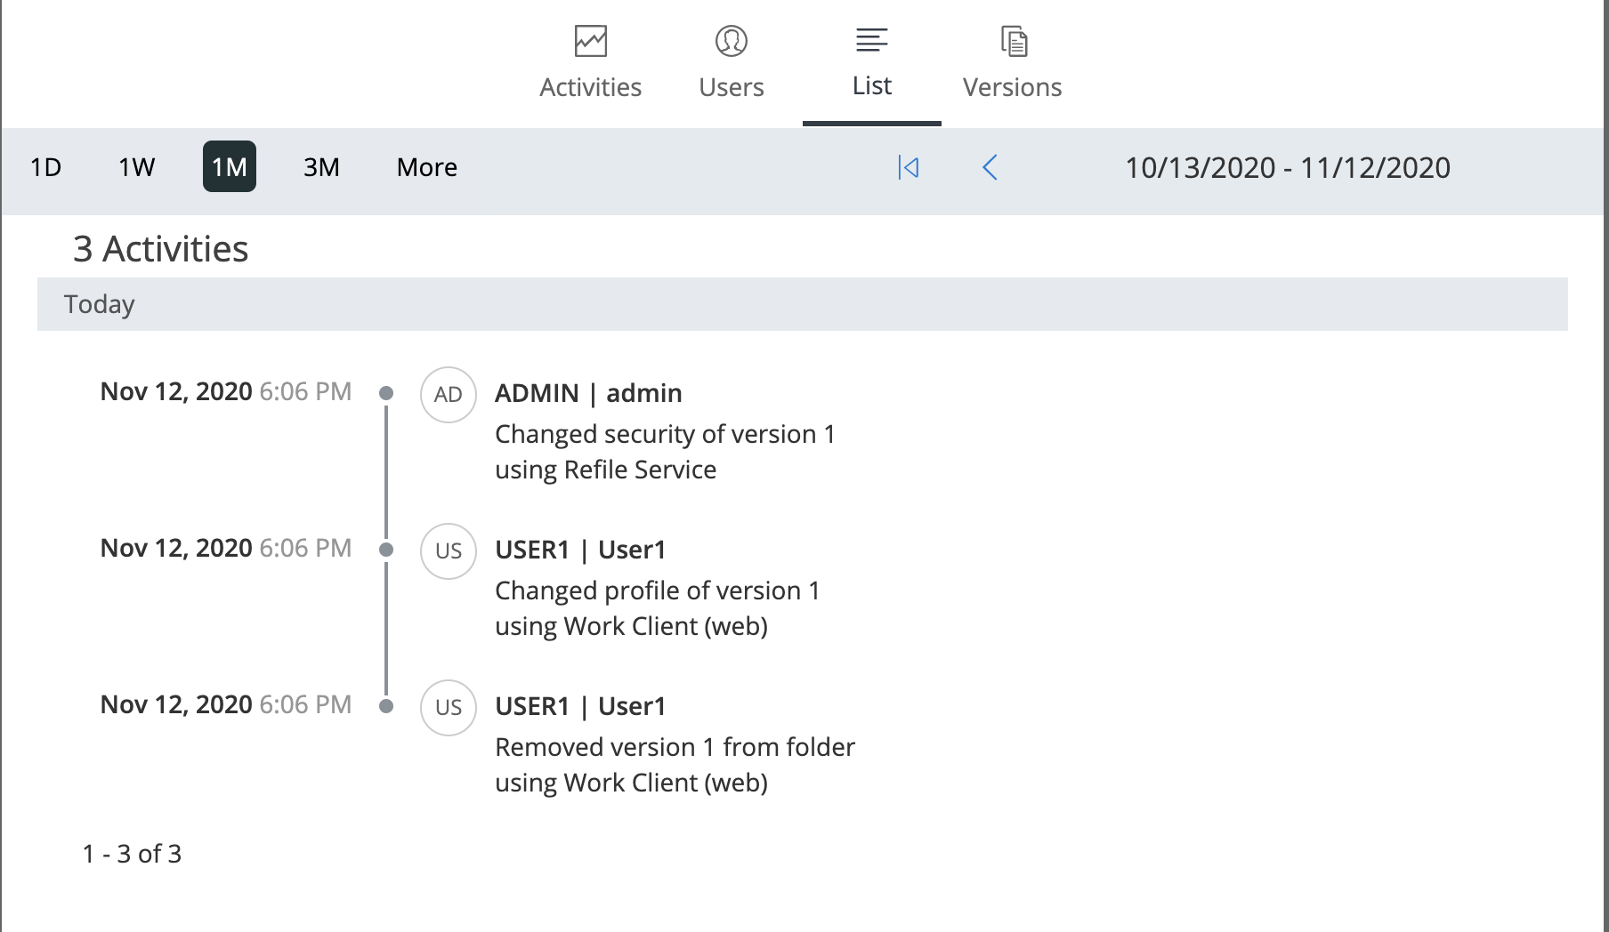
Task: Switch to the Users tab
Action: pos(731,86)
